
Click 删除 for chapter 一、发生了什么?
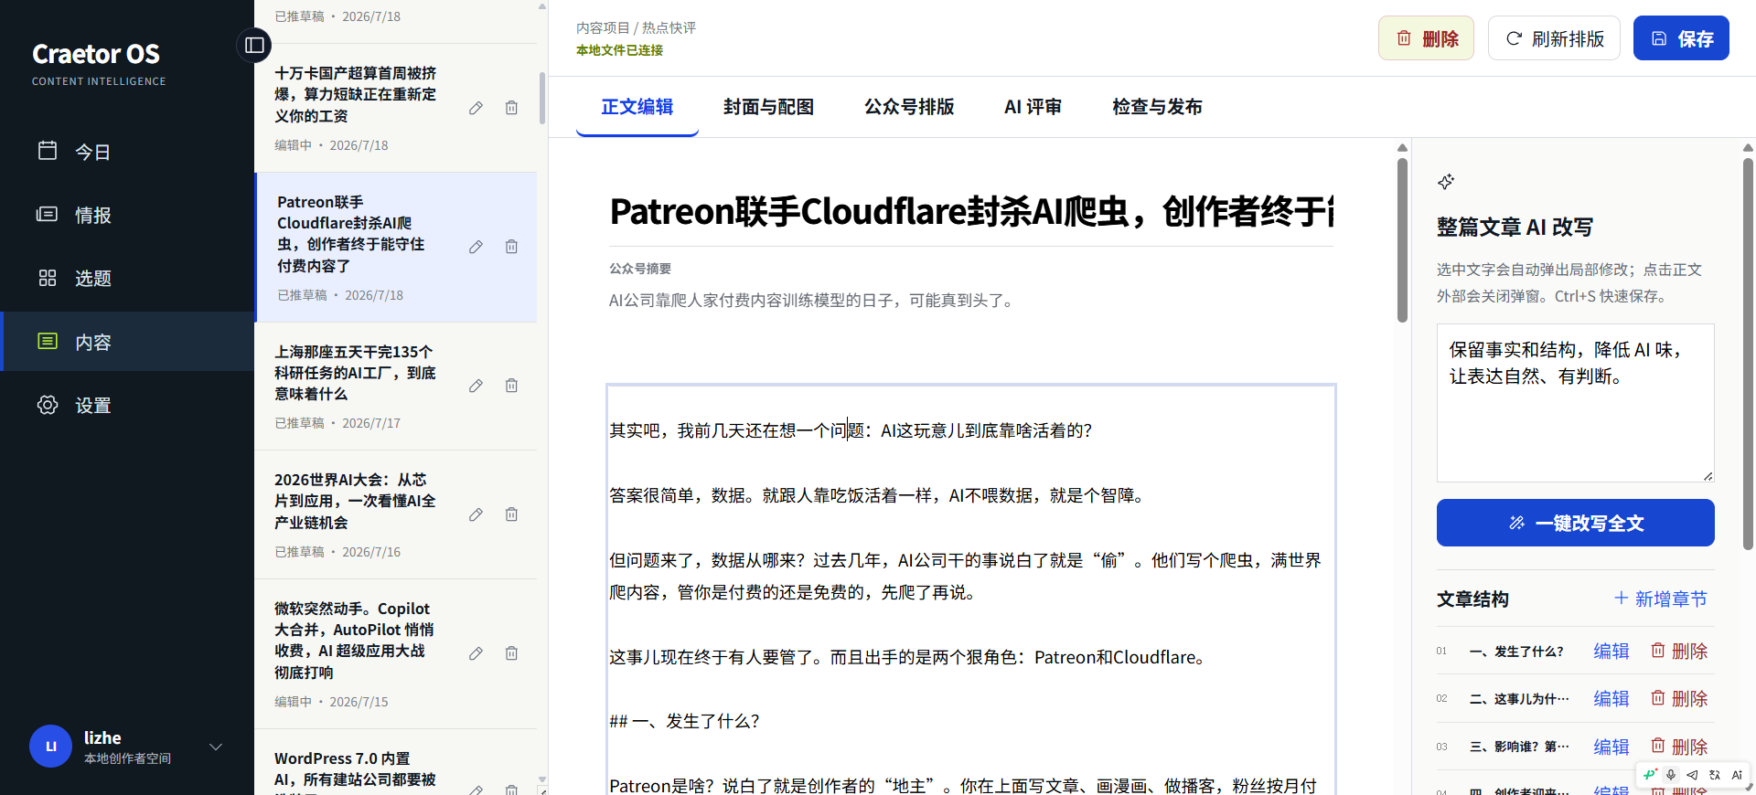[x=1679, y=651]
